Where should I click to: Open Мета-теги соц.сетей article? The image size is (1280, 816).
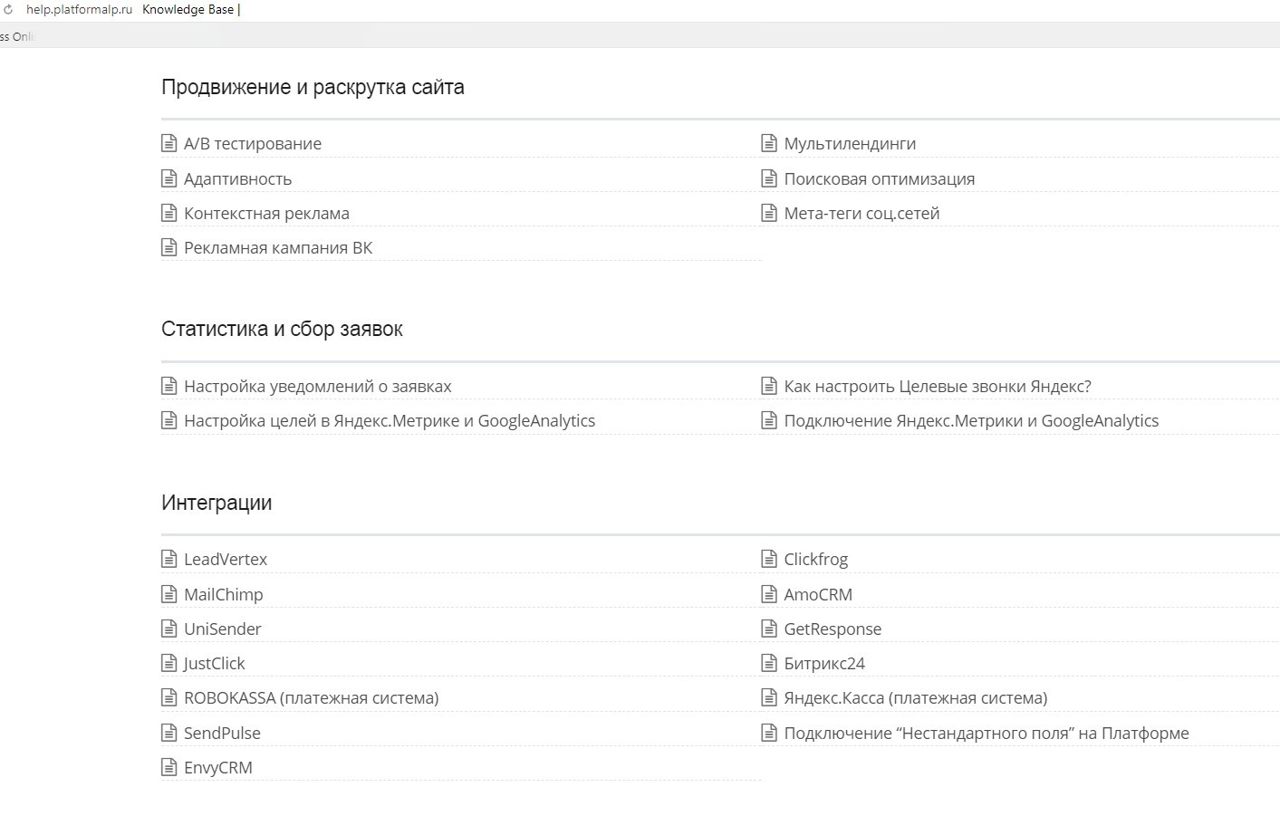click(x=861, y=214)
